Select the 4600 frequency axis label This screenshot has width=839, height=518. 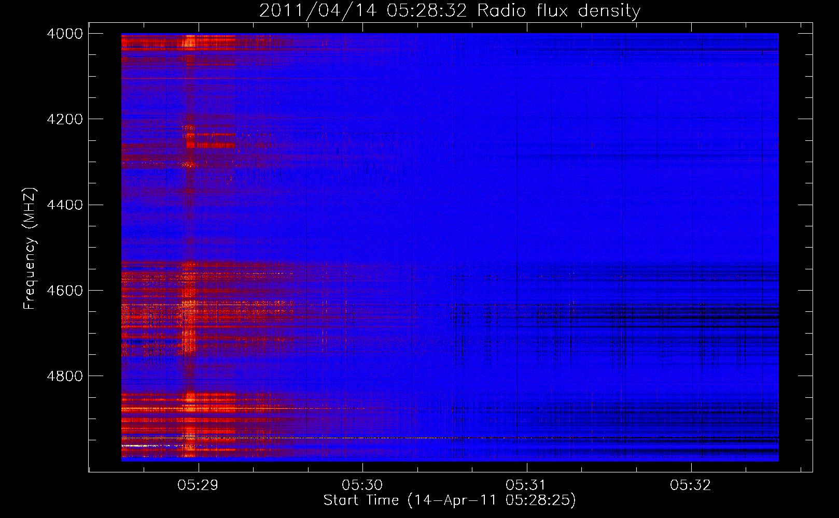coord(65,290)
